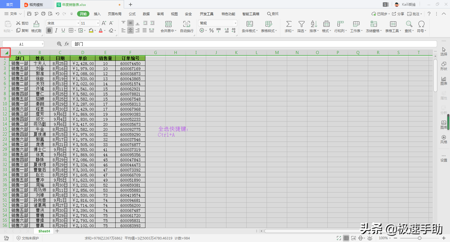This screenshot has height=242, width=450.
Task: Click the Save icon in quick access toolbar
Action: pos(29,14)
